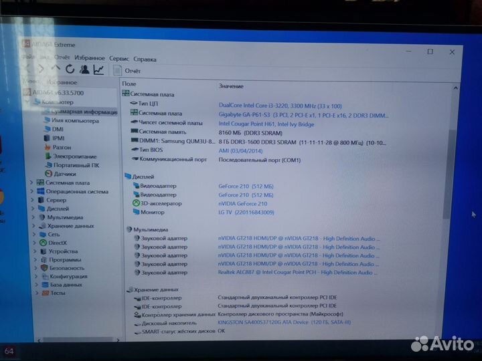Click the Forward navigation arrow in toolbar
482x361 pixels.
pos(40,68)
